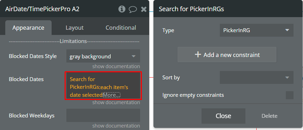Show documentation under Blocked Weekdays
Viewport: 303px width, 130px height.
(x=116, y=126)
